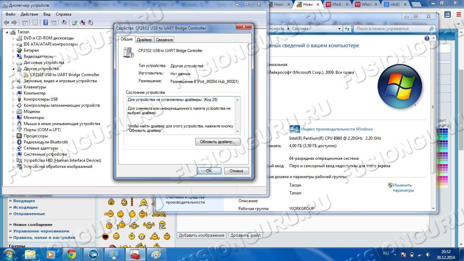Open the Файл menu

pos(10,14)
